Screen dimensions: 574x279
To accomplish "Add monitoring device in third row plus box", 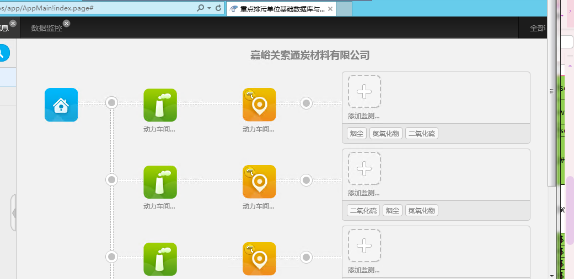I will [x=364, y=245].
